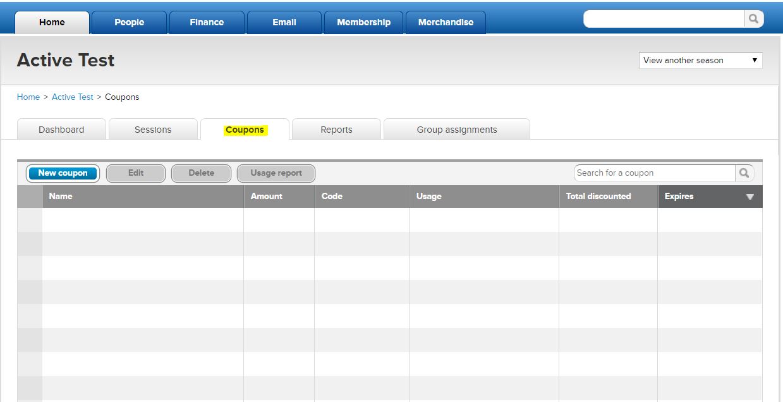Click the Home breadcrumb link
The image size is (783, 402).
pyautogui.click(x=28, y=97)
